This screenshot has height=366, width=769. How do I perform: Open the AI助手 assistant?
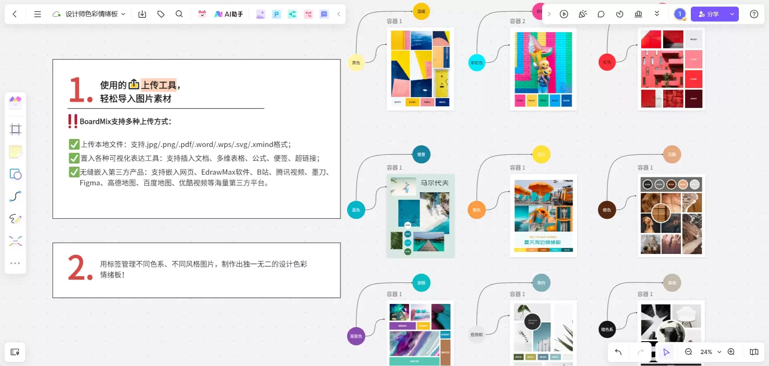click(229, 14)
